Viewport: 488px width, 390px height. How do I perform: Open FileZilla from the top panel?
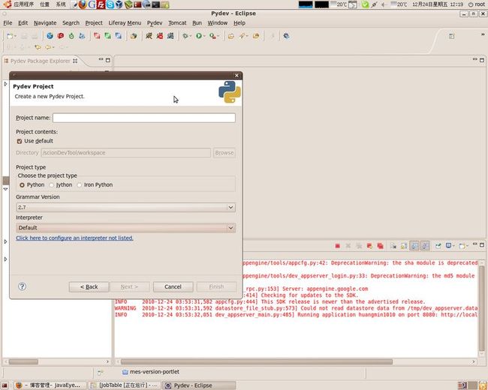tap(101, 4)
